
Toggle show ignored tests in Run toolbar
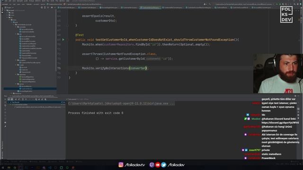click(12, 99)
